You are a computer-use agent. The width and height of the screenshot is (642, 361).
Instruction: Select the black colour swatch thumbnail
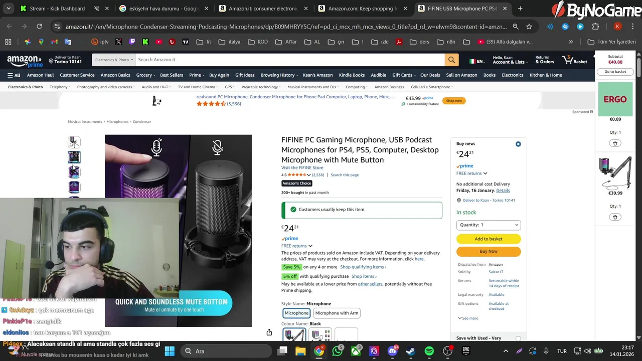pos(294,334)
